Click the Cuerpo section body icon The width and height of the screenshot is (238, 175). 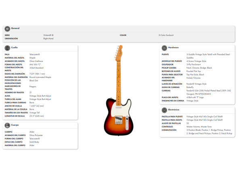(7, 125)
